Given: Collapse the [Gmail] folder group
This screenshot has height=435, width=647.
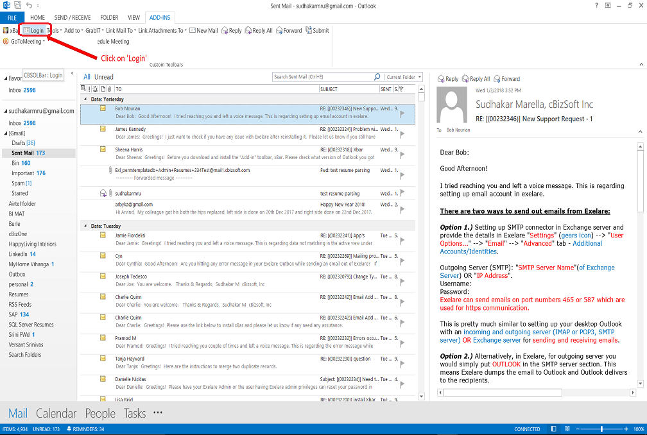Looking at the screenshot, I should [x=6, y=133].
